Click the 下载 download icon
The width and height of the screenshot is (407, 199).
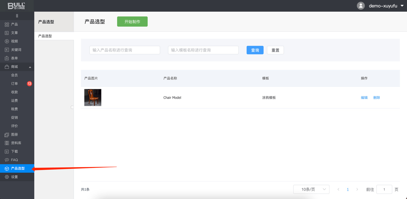click(x=7, y=152)
